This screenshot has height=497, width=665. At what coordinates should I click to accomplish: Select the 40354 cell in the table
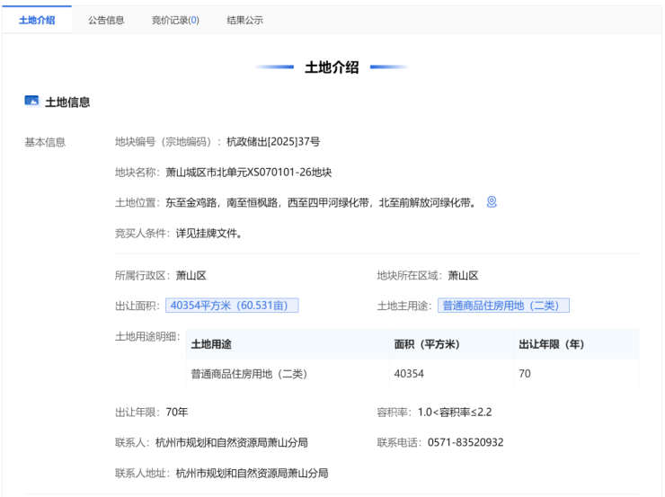[x=409, y=374]
